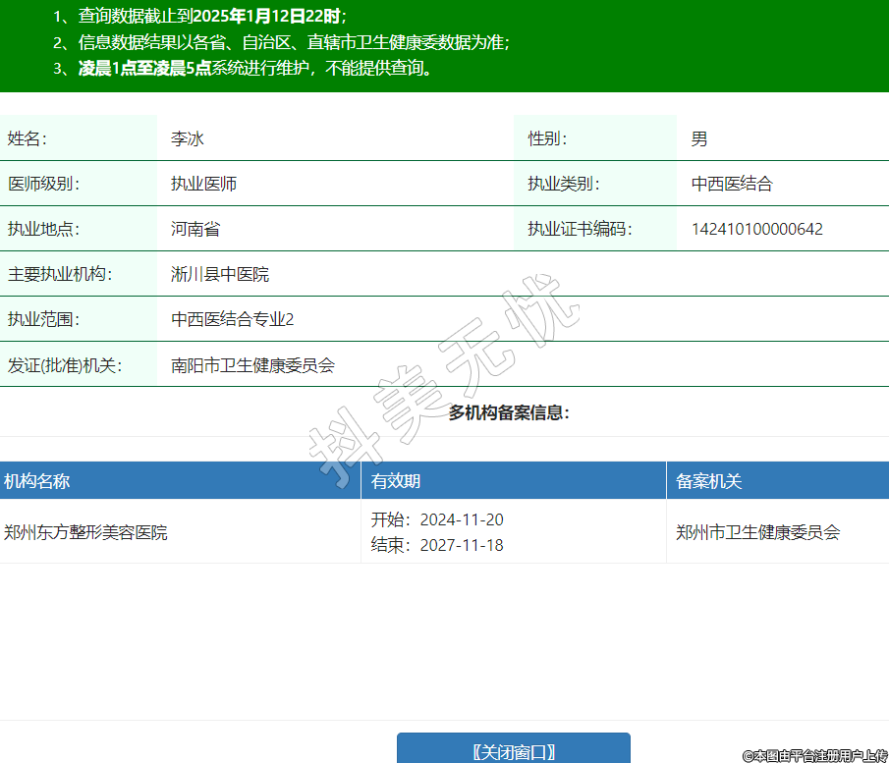Click the 执业医师 physician level value
The height and width of the screenshot is (763, 889).
click(x=203, y=185)
